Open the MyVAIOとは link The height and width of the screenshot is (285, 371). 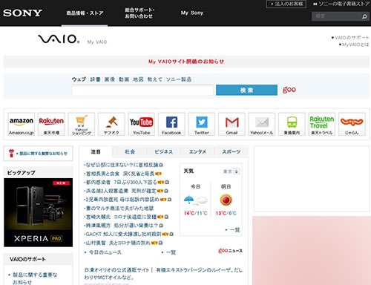(x=354, y=45)
